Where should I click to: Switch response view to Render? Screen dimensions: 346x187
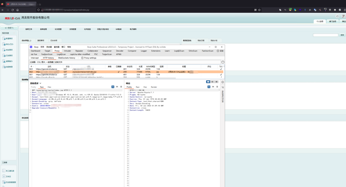pos(154,87)
